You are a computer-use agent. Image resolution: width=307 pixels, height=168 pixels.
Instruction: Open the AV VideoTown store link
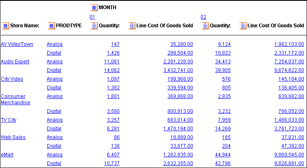pyautogui.click(x=17, y=44)
